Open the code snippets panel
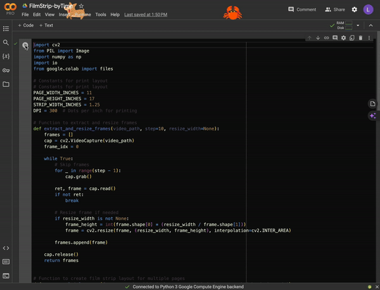This screenshot has width=380, height=290. [6, 248]
